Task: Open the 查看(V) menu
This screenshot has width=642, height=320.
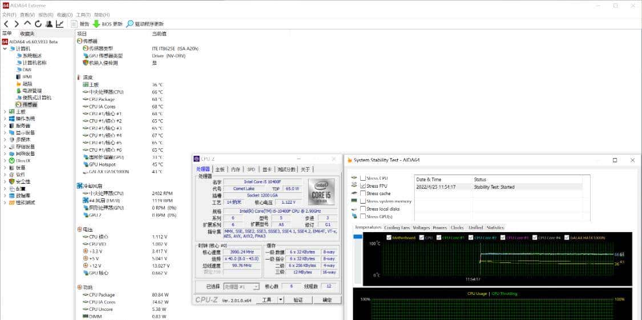Action: (x=27, y=15)
